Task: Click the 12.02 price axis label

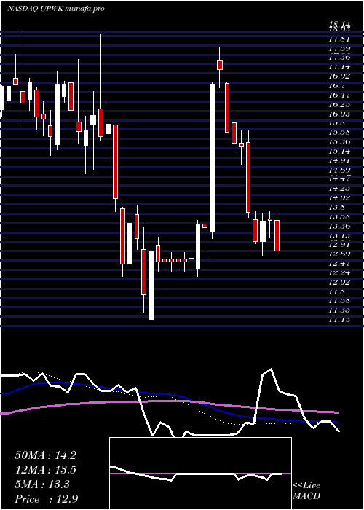Action: (x=339, y=283)
